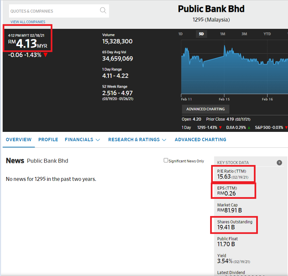This screenshot has width=288, height=276.
Task: Type in the Quotes & Companies search field
Action: pyautogui.click(x=53, y=11)
